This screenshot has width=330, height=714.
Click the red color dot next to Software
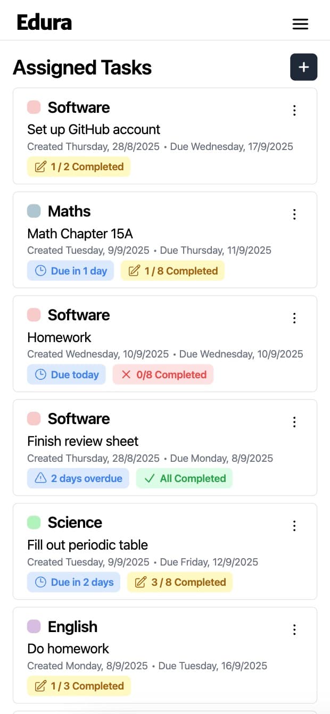click(33, 107)
